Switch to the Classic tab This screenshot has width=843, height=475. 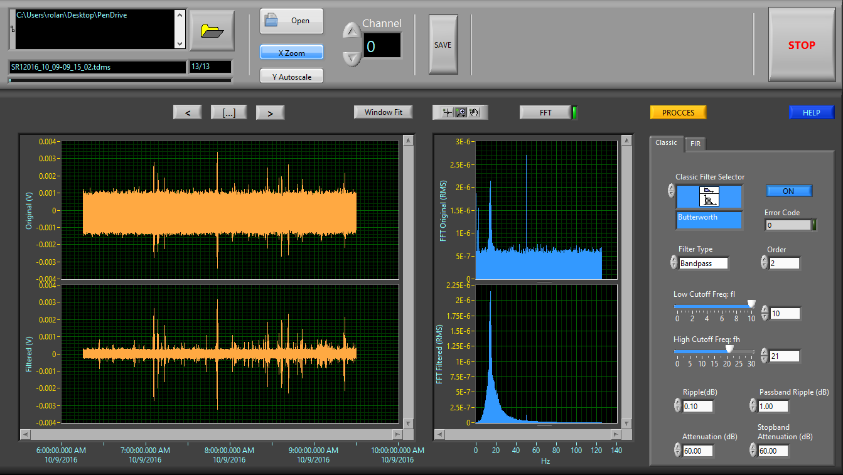(x=666, y=142)
